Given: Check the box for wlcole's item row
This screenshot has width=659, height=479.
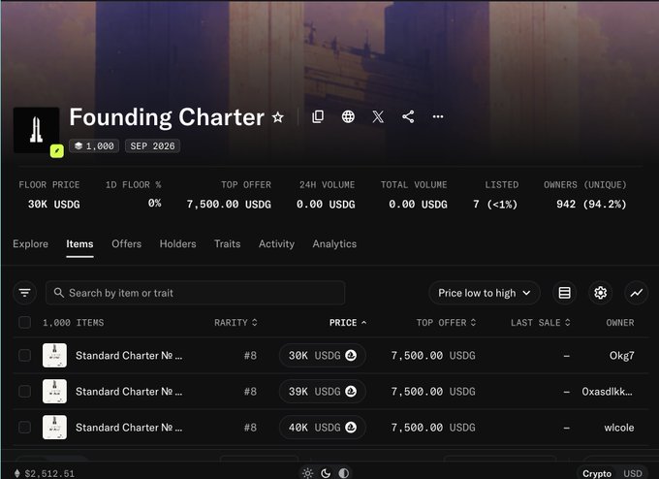Looking at the screenshot, I should 25,428.
